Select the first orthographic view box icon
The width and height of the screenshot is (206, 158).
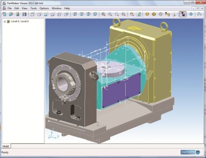click(33, 14)
